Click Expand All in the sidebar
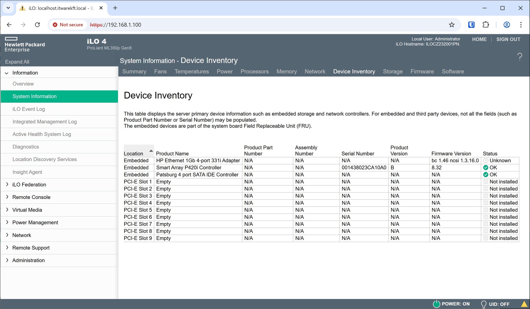 [x=17, y=62]
